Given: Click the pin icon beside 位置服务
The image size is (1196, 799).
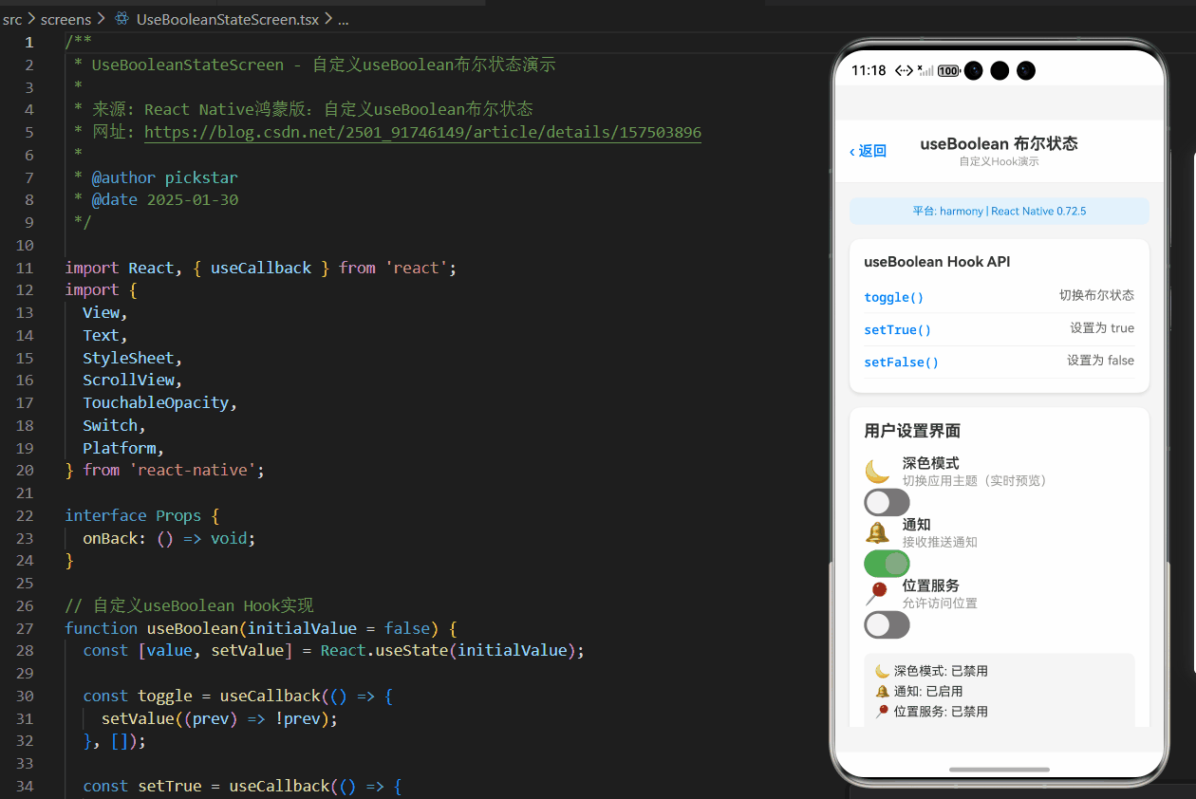Looking at the screenshot, I should (x=877, y=594).
